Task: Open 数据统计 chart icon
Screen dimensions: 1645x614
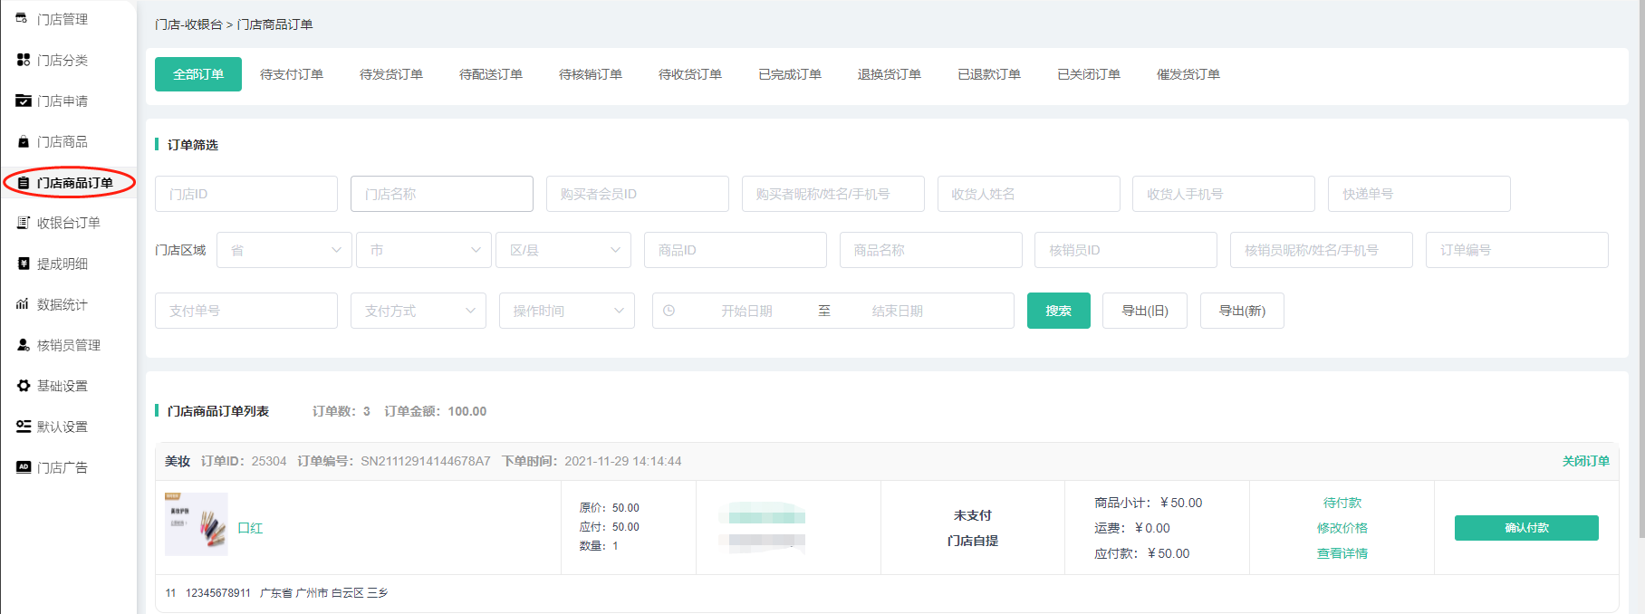Action: pos(24,304)
